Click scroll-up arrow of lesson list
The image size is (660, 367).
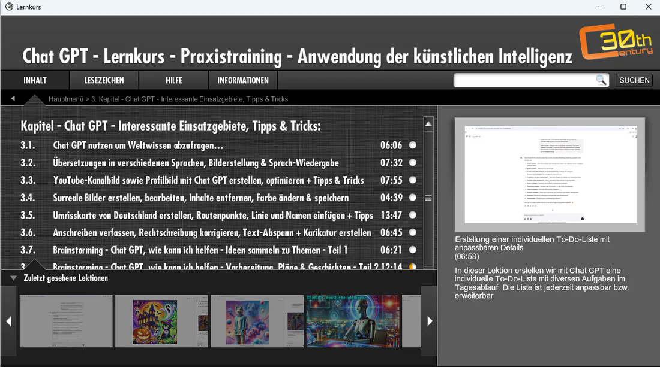[428, 124]
